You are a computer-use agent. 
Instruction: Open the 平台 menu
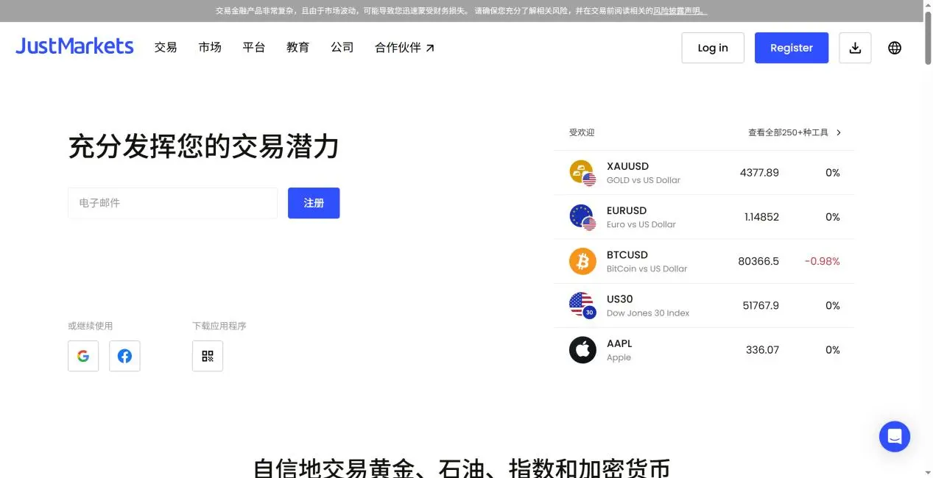[x=254, y=47]
